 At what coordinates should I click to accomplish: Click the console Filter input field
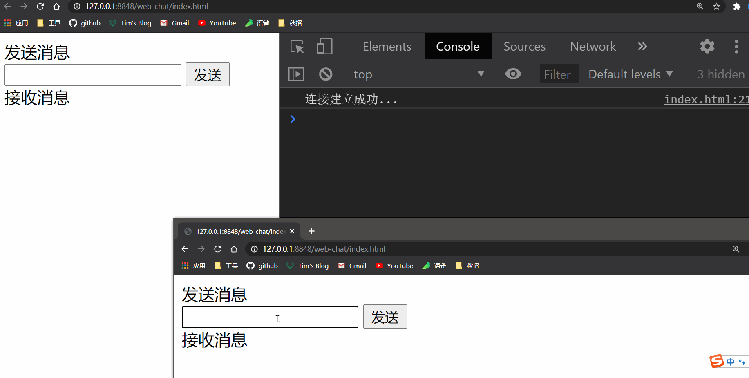[x=559, y=74]
